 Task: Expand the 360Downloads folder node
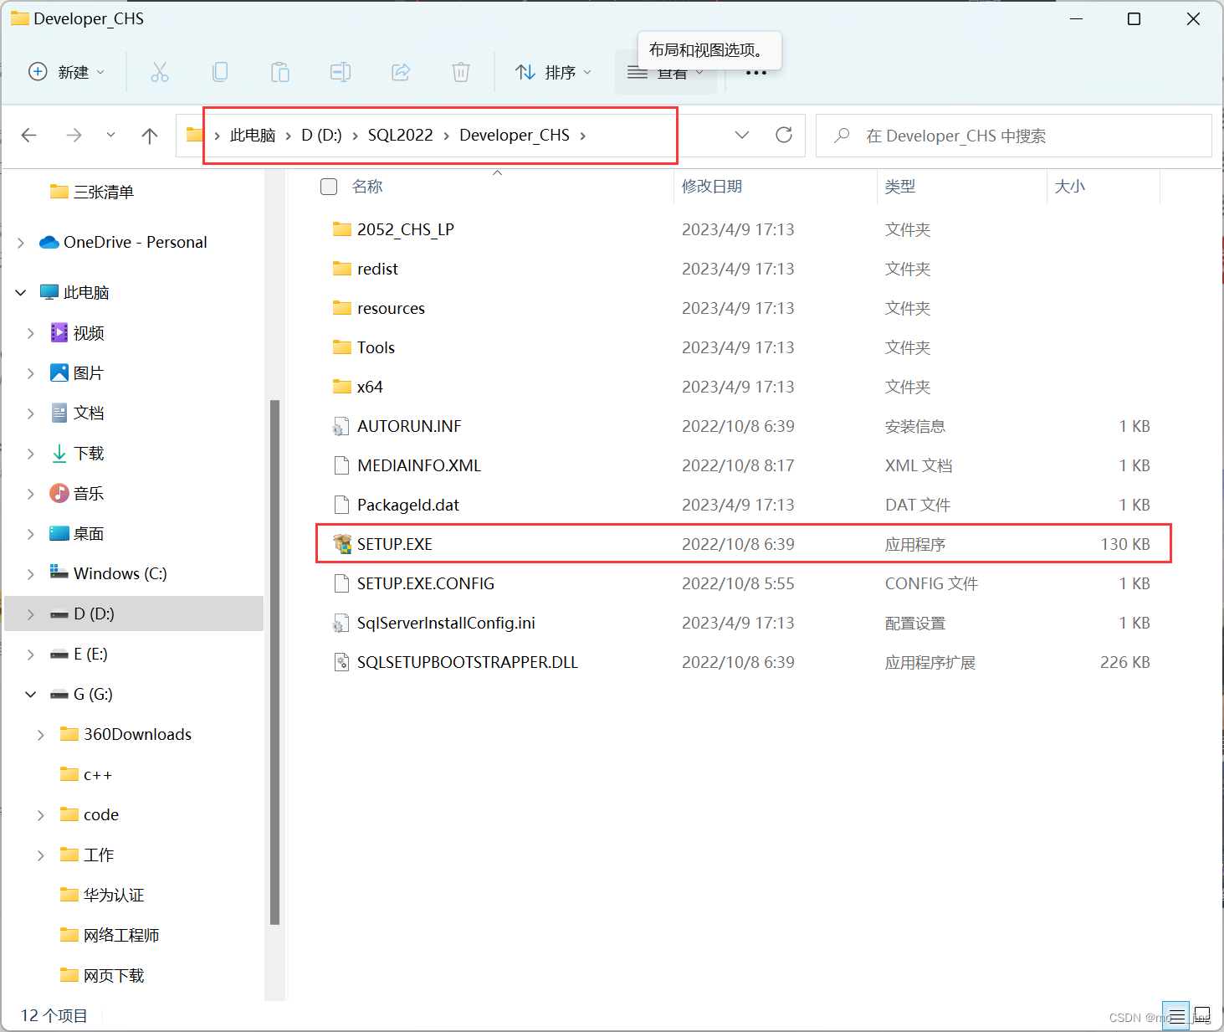[41, 735]
